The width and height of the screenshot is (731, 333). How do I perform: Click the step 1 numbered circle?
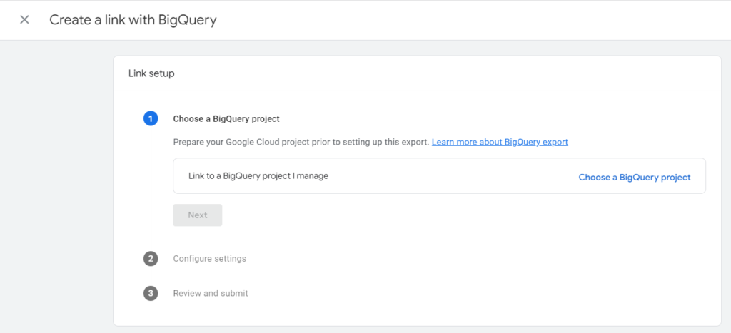tap(151, 118)
